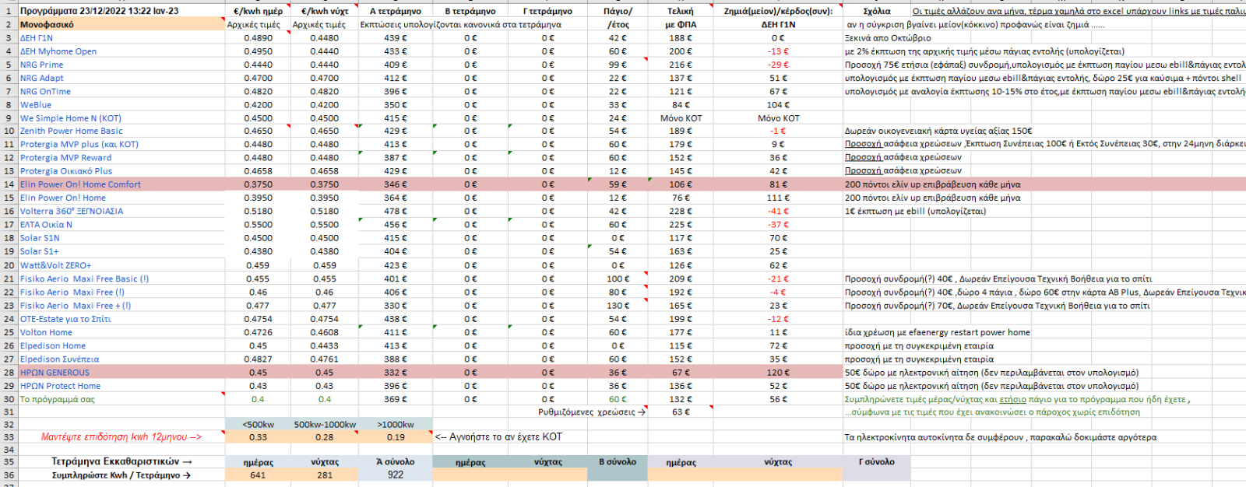Open the NRG OnTime link
Image resolution: width=1246 pixels, height=487 pixels.
45,91
